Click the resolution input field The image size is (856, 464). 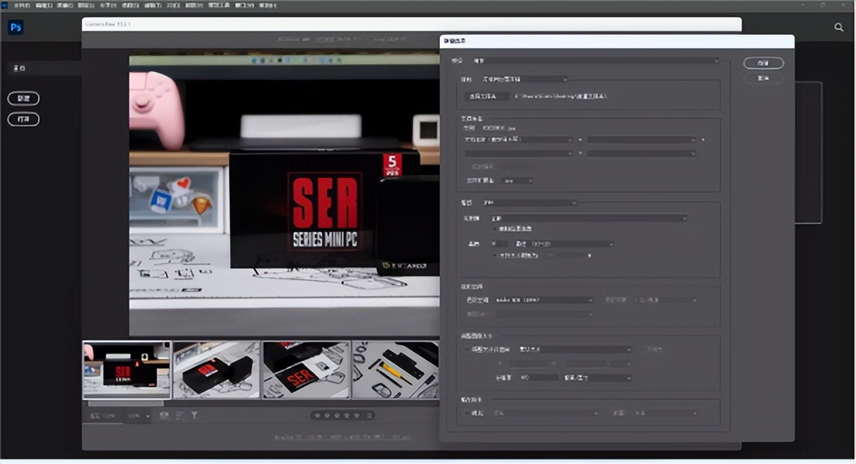[537, 377]
